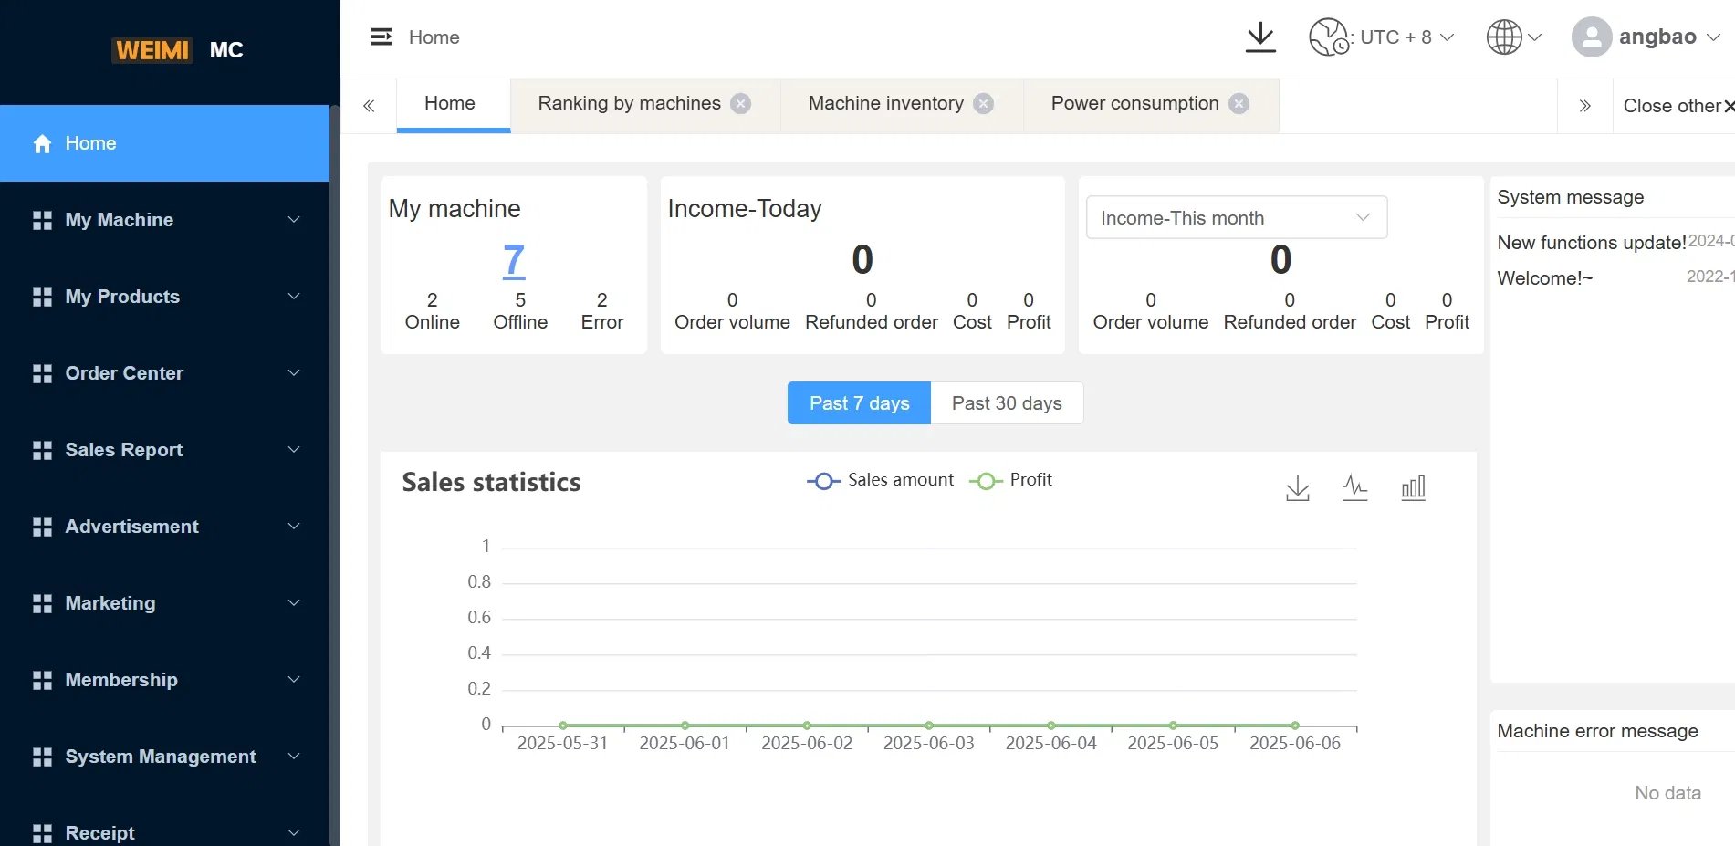Expand the Sales Report menu item
The height and width of the screenshot is (846, 1735).
point(165,450)
